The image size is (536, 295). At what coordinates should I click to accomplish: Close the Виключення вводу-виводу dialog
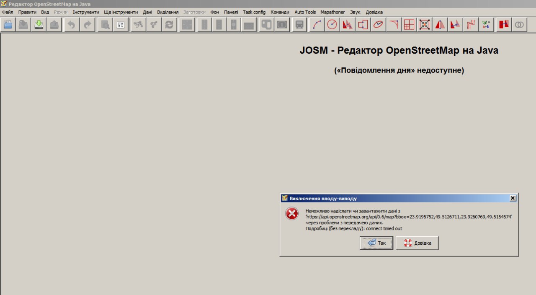513,198
